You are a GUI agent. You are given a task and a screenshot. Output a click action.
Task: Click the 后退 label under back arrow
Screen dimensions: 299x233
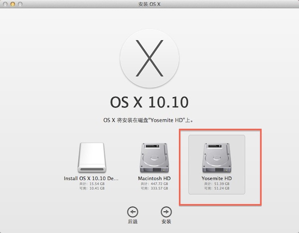click(133, 222)
